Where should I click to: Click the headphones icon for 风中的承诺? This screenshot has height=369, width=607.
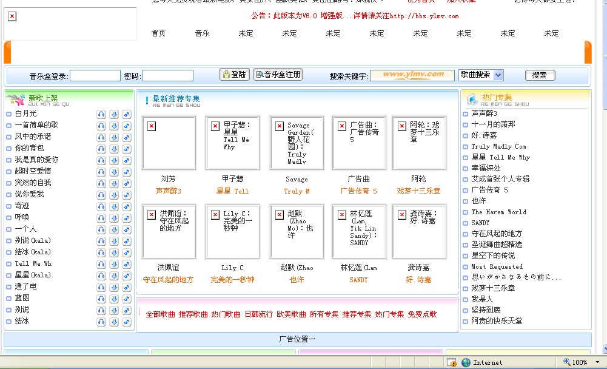101,137
